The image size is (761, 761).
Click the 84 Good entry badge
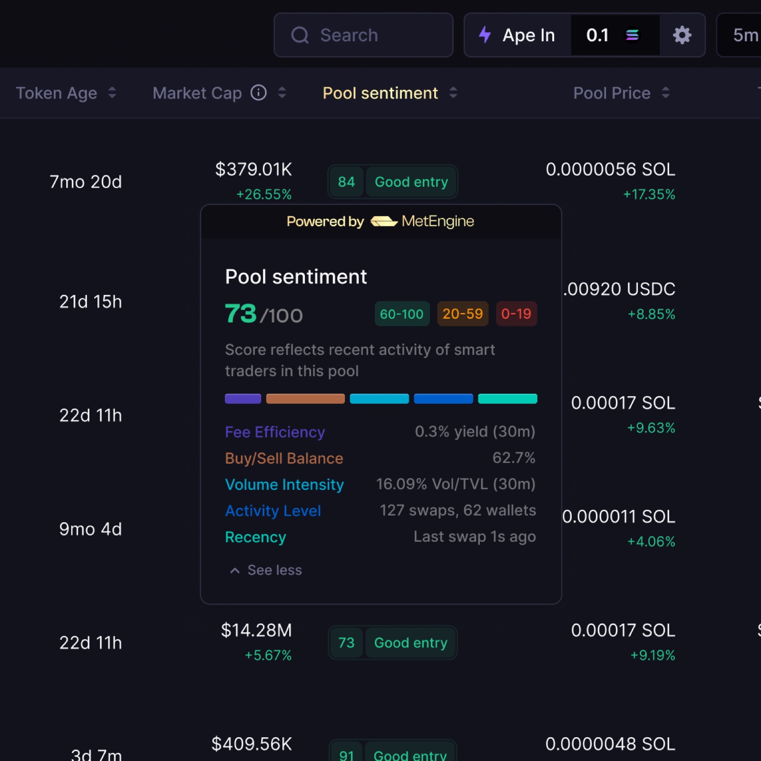pyautogui.click(x=392, y=182)
